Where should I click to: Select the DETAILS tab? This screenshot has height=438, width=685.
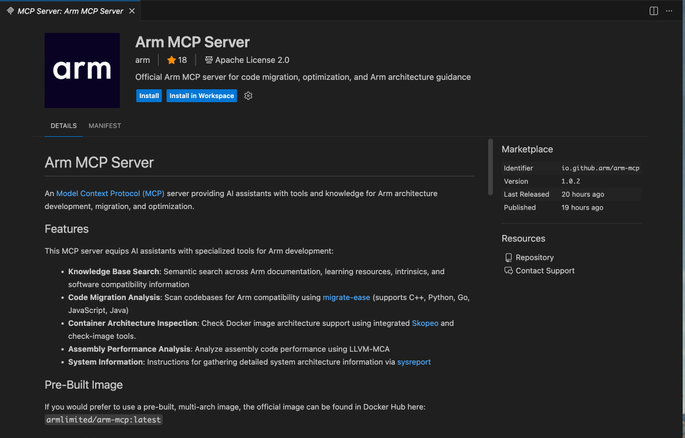tap(63, 126)
